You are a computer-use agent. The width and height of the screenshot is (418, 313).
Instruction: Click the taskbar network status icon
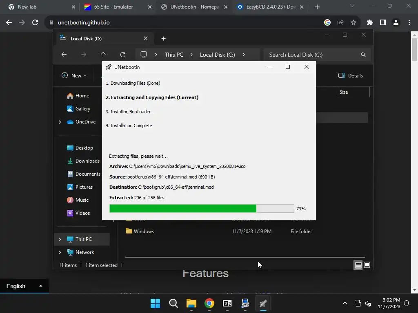tap(358, 303)
